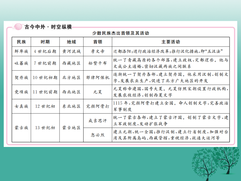Select the 忽必烈 leader cell
241x181 pixels.
[98, 135]
